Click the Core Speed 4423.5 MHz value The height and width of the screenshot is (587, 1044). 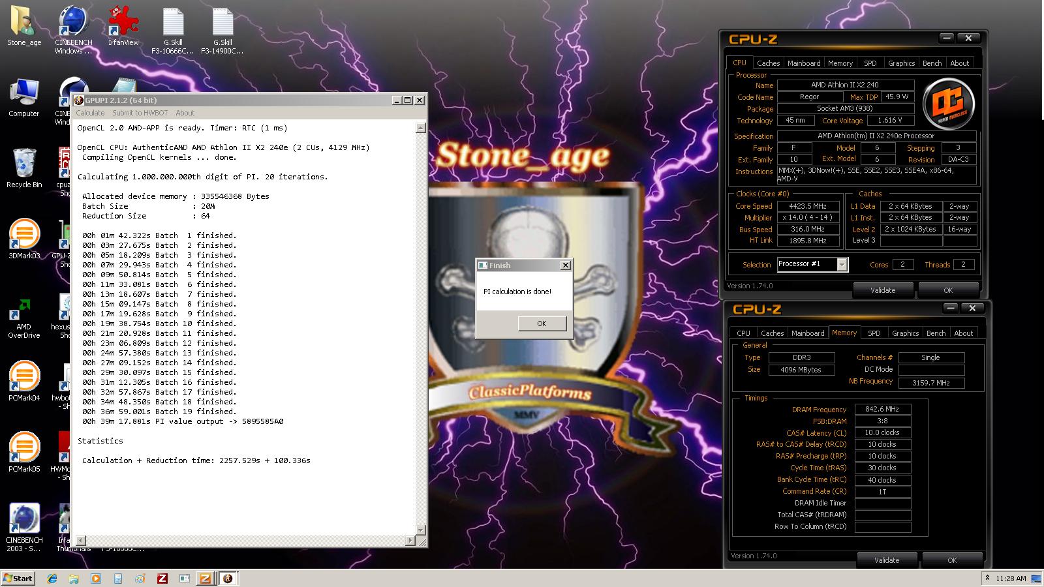[808, 206]
